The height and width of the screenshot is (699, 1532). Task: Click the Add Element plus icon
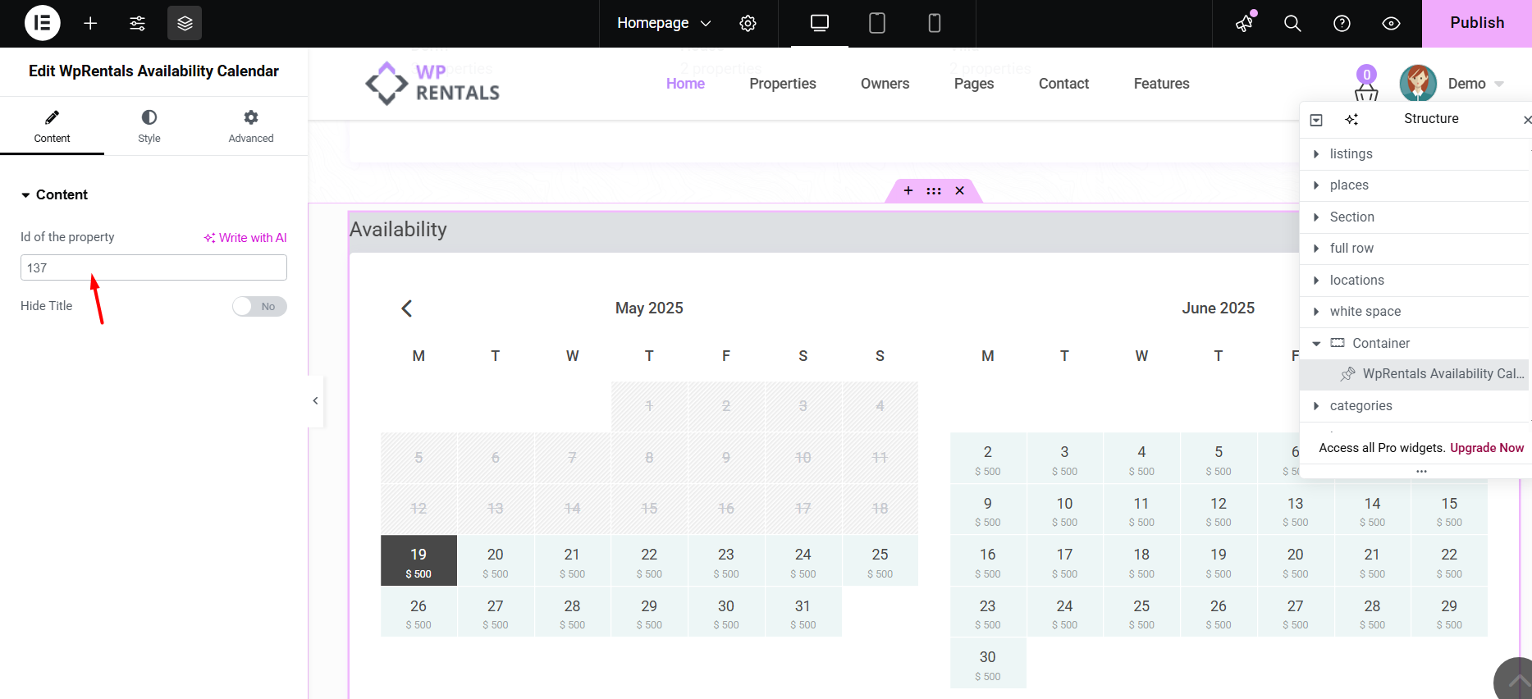click(90, 23)
